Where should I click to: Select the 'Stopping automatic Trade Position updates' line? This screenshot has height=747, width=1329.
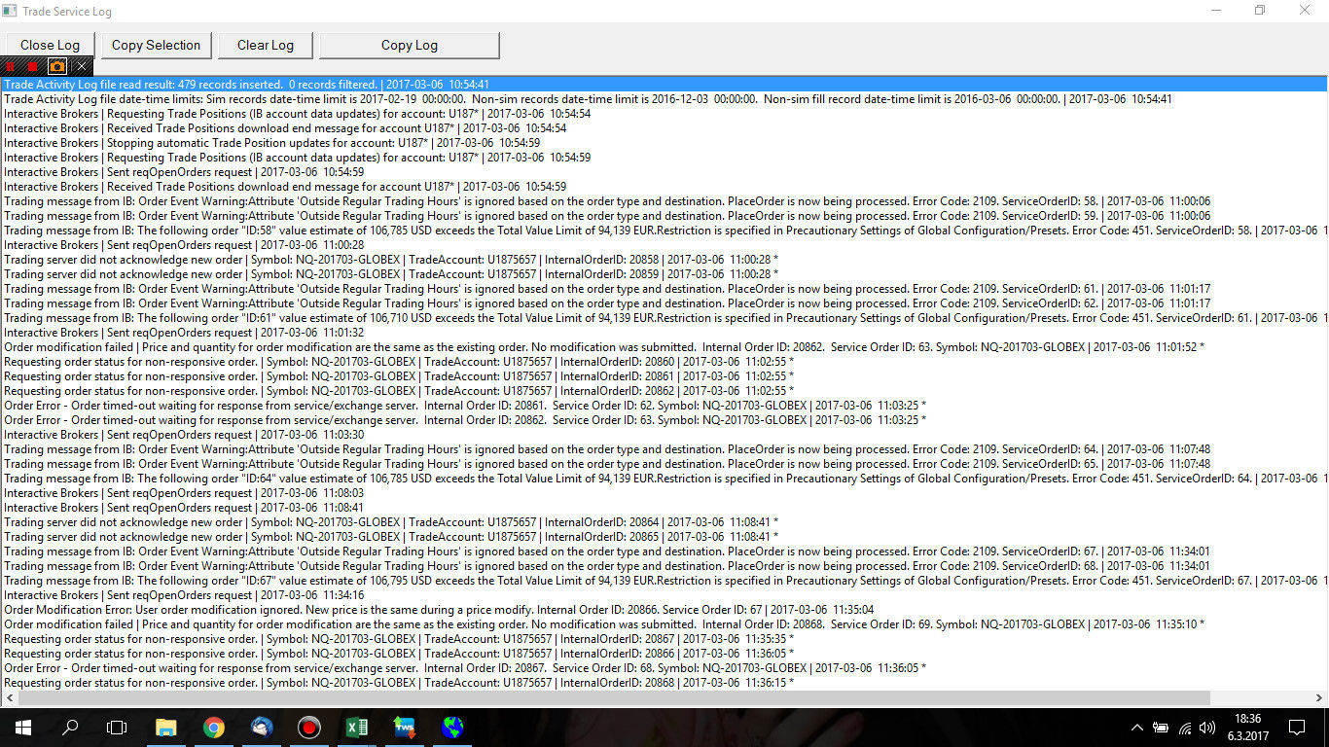(x=664, y=143)
